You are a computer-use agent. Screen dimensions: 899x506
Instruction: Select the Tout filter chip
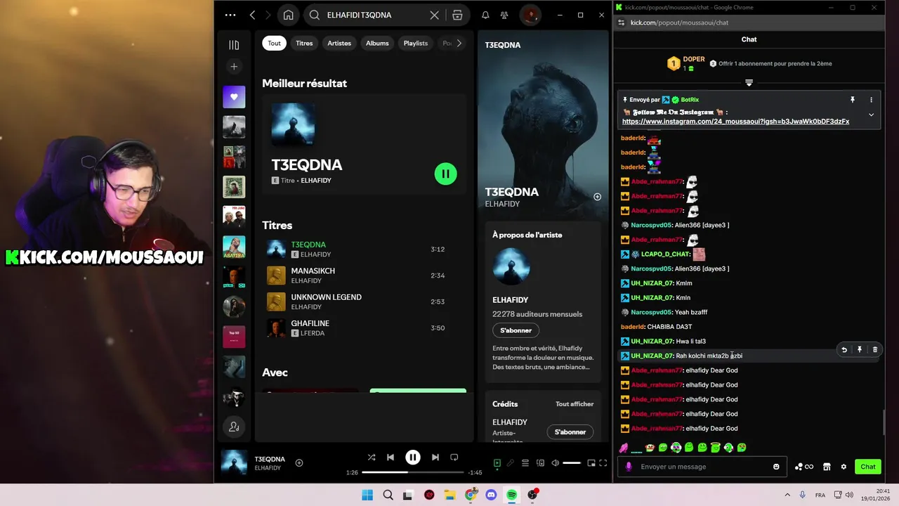coord(275,43)
